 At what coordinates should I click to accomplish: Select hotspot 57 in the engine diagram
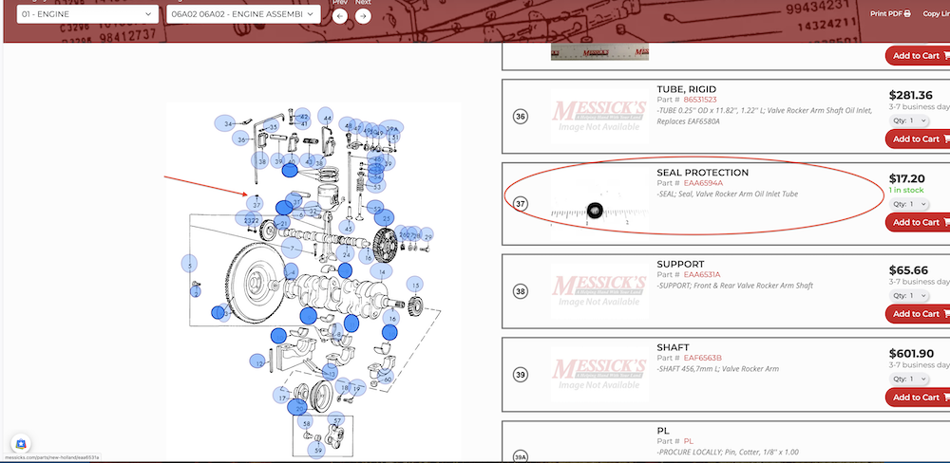(x=337, y=419)
